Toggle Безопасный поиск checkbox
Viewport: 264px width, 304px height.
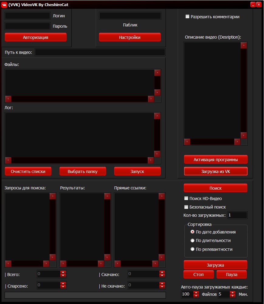186,207
